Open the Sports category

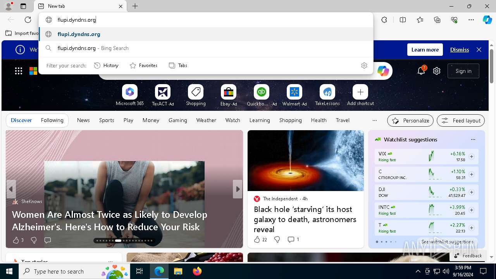(x=107, y=121)
